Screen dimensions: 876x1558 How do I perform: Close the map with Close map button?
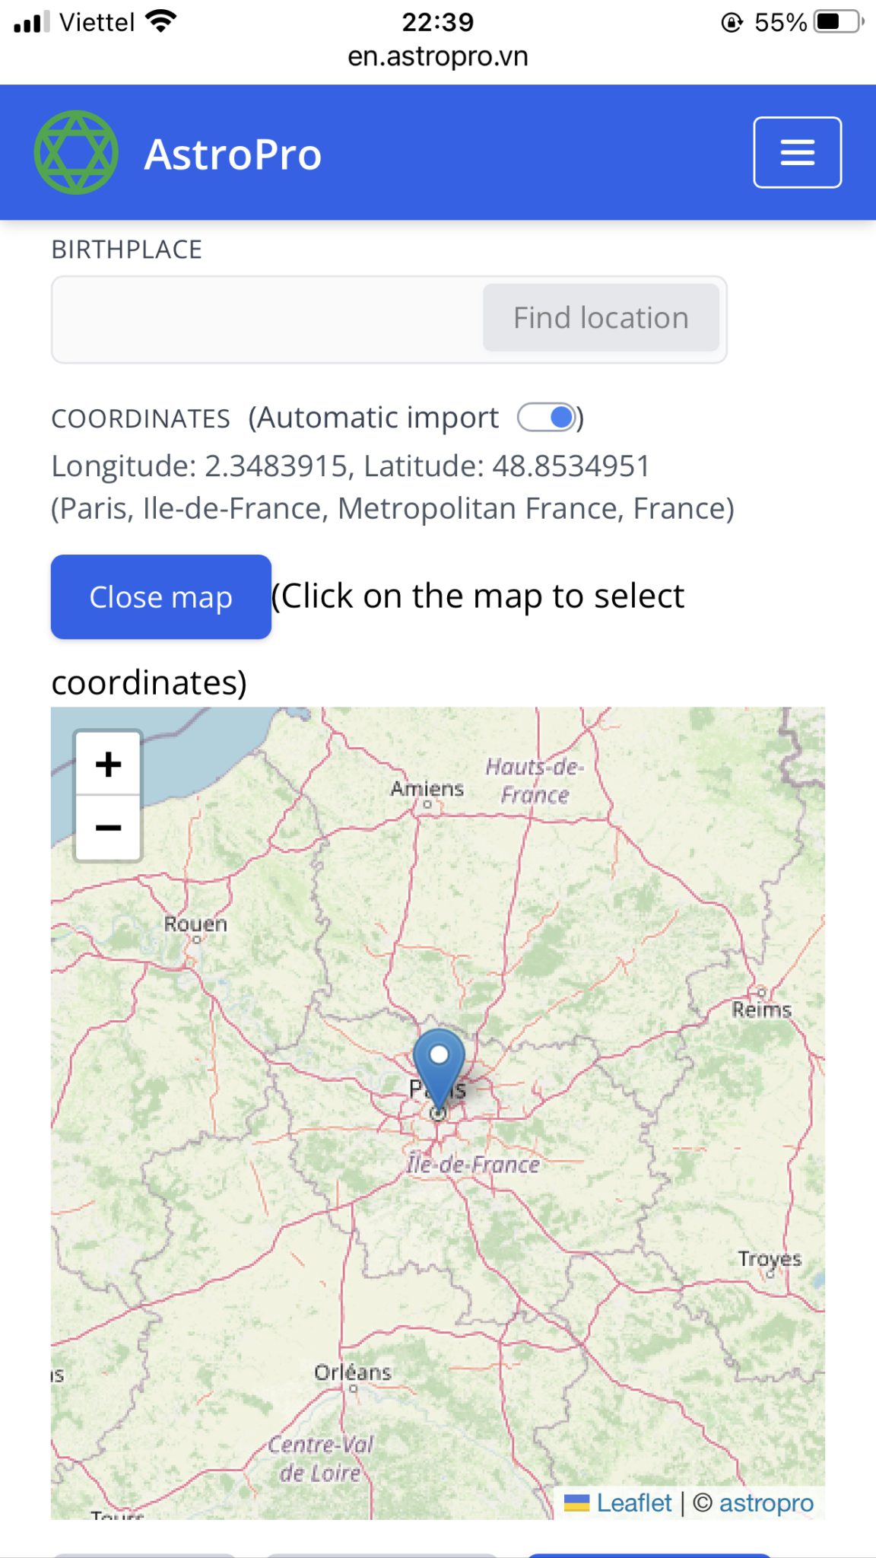(x=160, y=597)
